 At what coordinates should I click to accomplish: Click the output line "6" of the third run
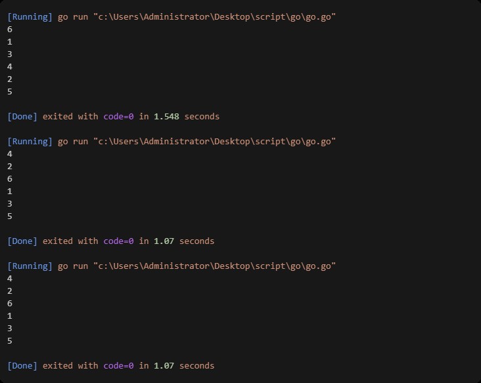10,304
